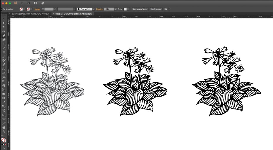Viewport: 273px width, 150px height.
Task: Expand the opacity slider arrow
Action: click(x=116, y=9)
